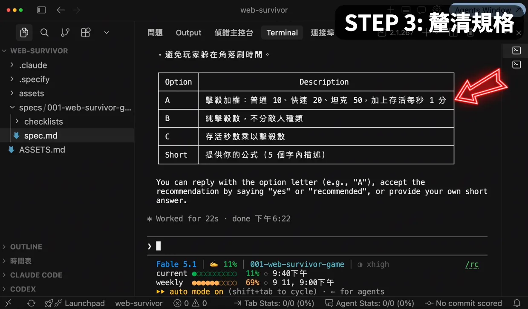This screenshot has height=309, width=528.
Task: Open Launchpad from the status bar
Action: coord(75,303)
